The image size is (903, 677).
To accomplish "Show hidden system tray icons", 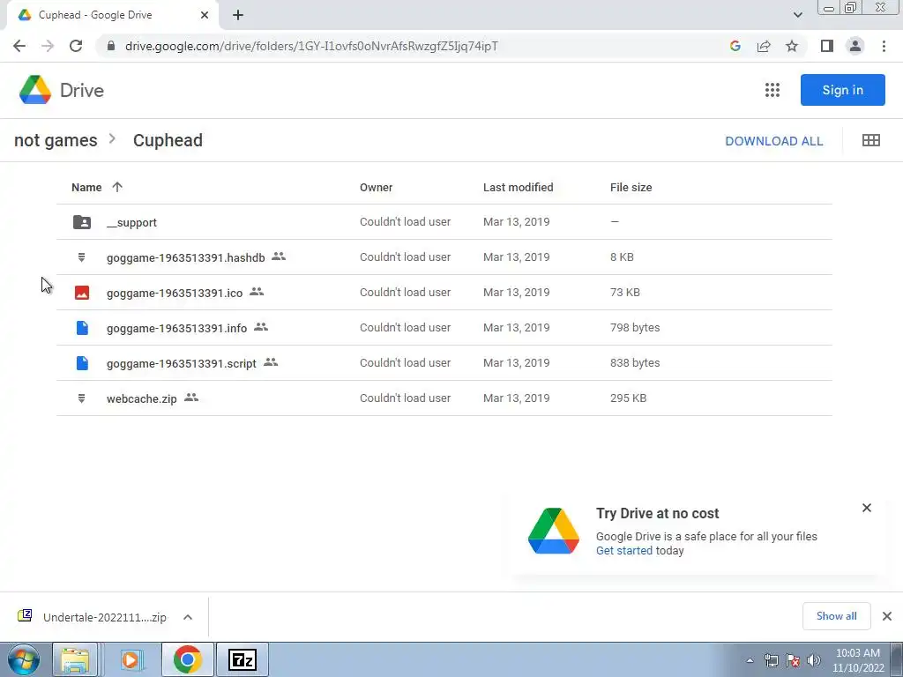I will (750, 661).
